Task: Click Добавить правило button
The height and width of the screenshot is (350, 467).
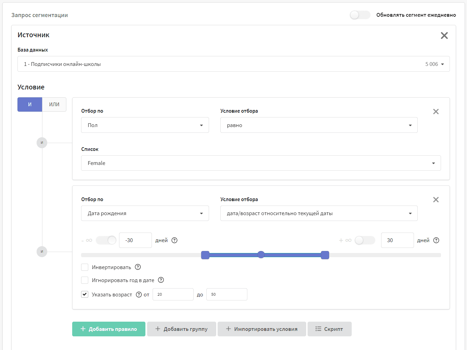Action: coord(109,329)
